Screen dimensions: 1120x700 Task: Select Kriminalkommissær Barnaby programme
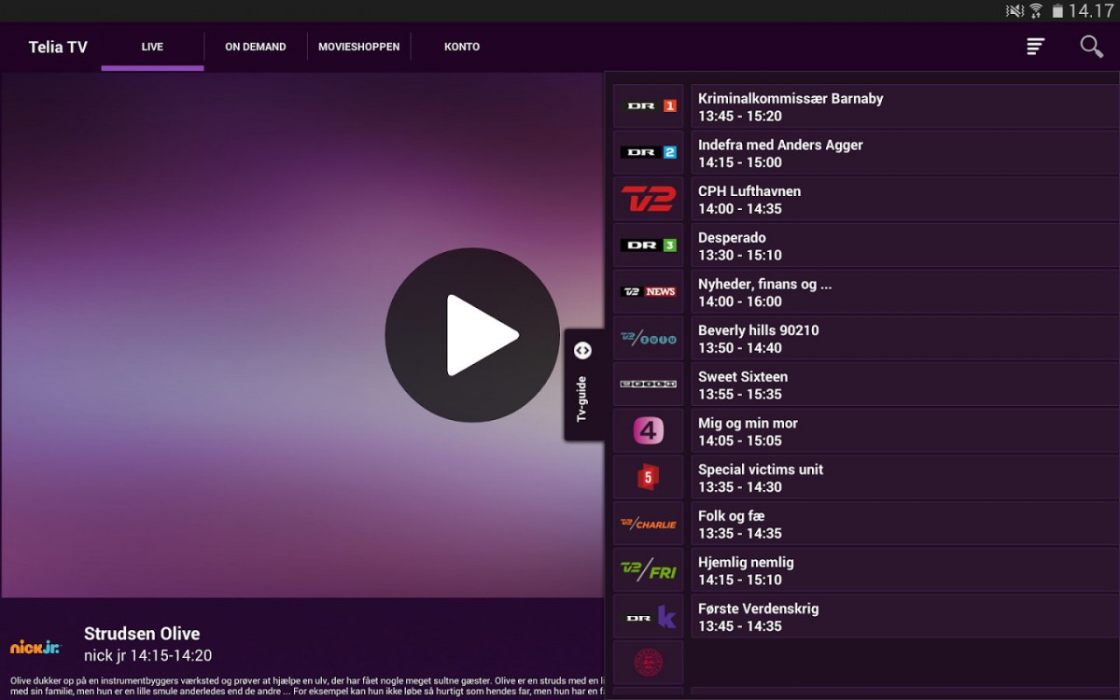tap(903, 106)
